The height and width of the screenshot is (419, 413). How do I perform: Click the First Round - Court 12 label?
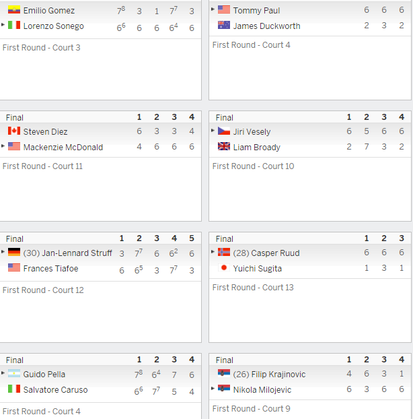coord(43,290)
